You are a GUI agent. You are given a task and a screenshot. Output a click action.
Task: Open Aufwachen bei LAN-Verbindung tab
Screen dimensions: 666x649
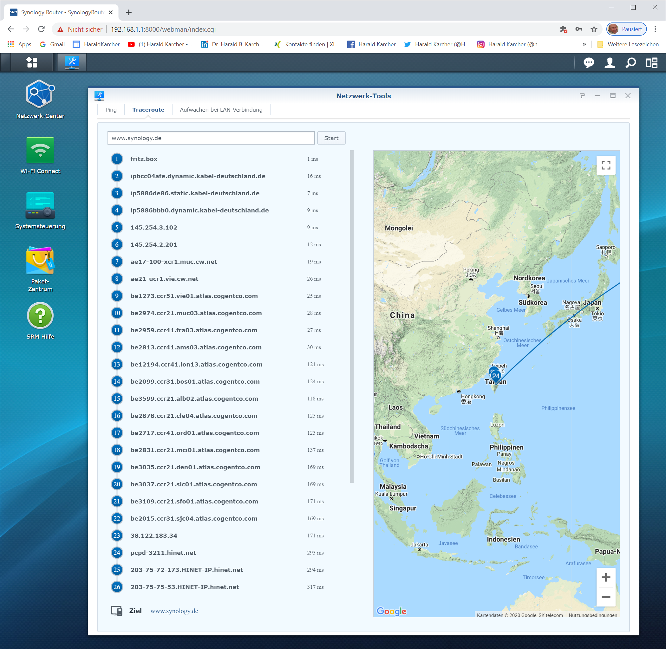click(x=221, y=110)
